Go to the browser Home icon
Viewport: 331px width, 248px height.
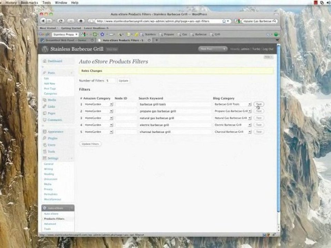pyautogui.click(x=81, y=21)
